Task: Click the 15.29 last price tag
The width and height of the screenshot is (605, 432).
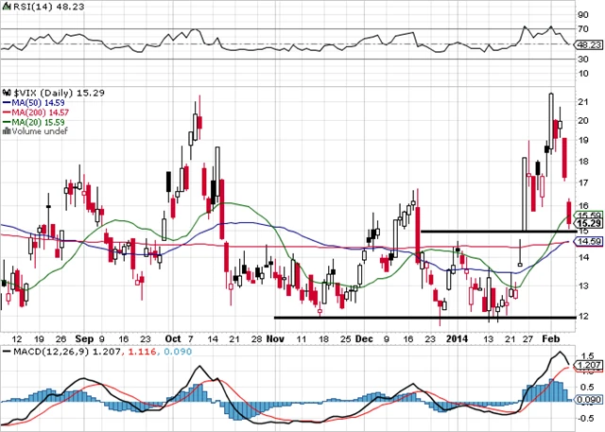Action: 589,223
